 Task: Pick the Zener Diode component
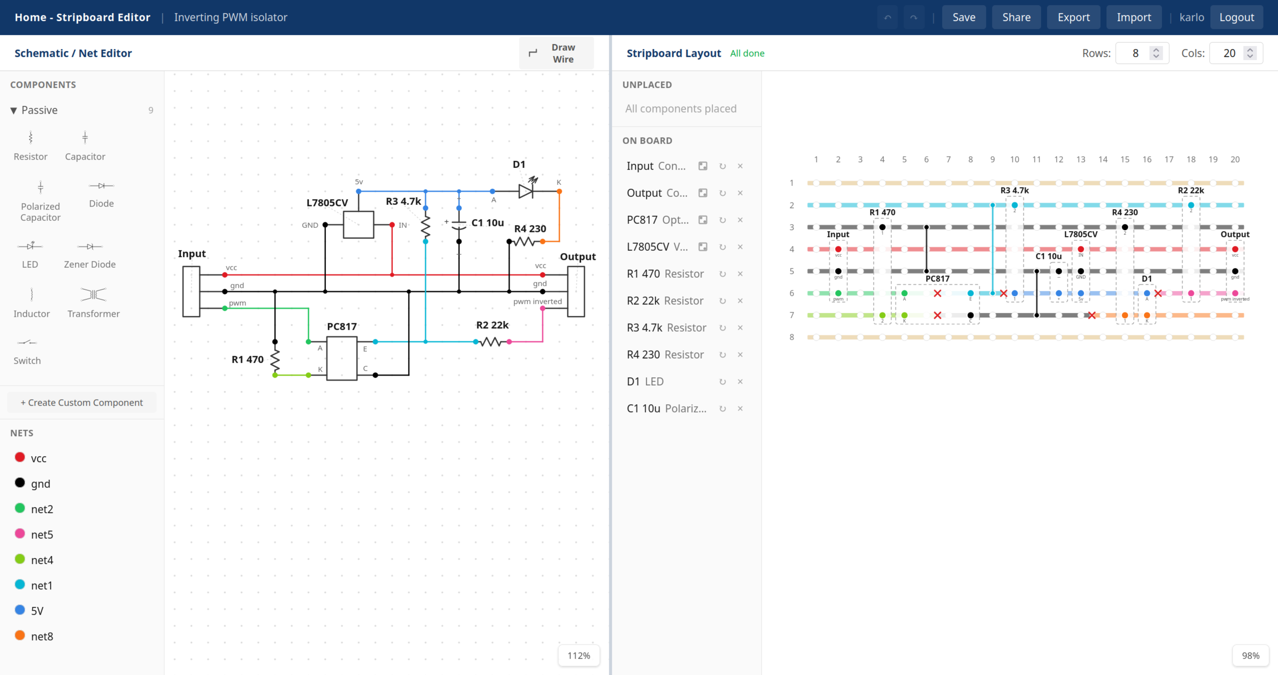[x=90, y=246]
